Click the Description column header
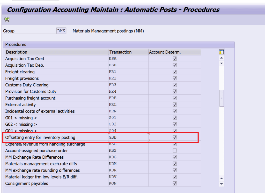265x193 pixels. pos(57,52)
